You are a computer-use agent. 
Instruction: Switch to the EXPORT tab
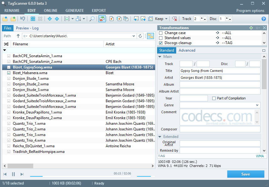coord(99,10)
